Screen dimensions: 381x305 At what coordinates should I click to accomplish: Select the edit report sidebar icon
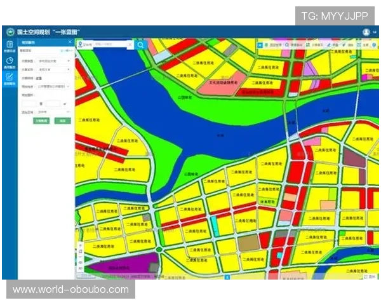click(9, 79)
